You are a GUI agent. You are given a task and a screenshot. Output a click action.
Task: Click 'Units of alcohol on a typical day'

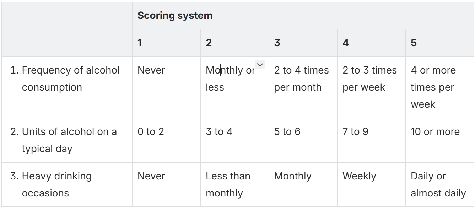coord(69,140)
